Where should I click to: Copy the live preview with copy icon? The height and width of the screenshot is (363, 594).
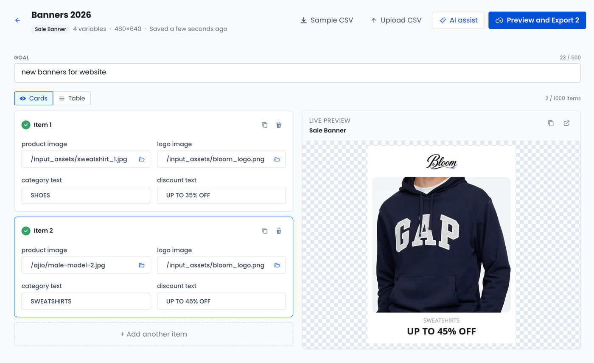pos(551,123)
